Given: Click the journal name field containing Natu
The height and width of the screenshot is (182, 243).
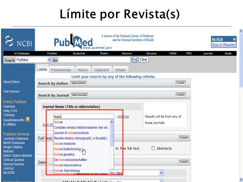Looking at the screenshot, I should [x=84, y=116].
